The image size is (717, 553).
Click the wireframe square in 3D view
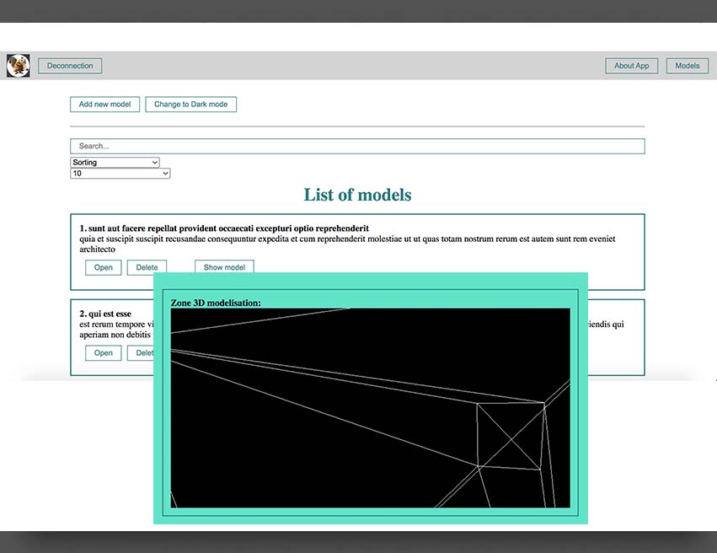click(510, 436)
